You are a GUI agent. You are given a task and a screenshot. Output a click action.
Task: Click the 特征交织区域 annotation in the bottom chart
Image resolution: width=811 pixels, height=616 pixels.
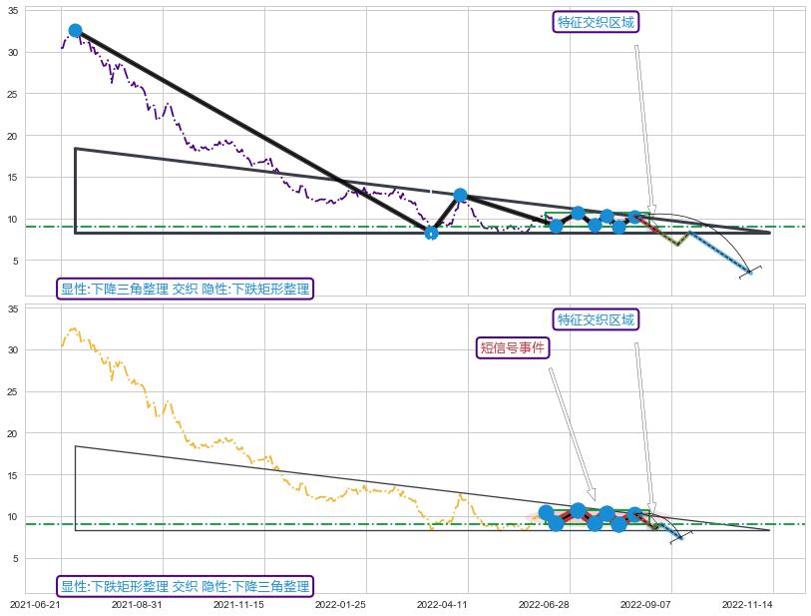coord(596,319)
